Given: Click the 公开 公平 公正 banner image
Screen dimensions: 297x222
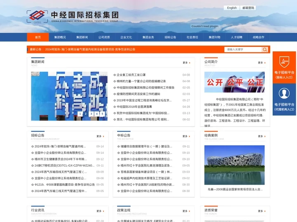Looking at the screenshot, I should (234, 82).
